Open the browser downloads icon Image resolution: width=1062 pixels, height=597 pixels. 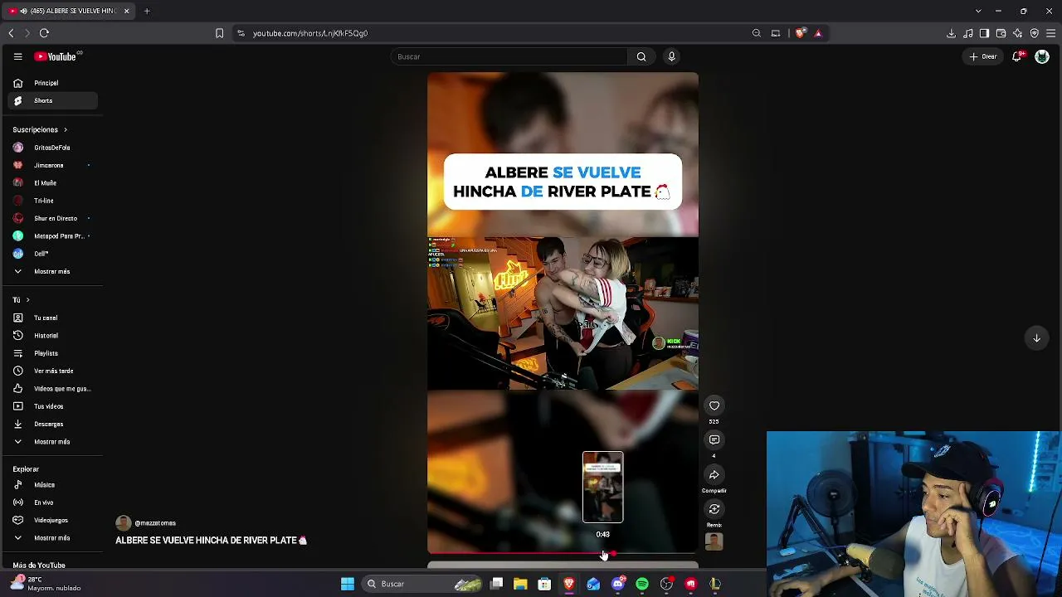(951, 33)
